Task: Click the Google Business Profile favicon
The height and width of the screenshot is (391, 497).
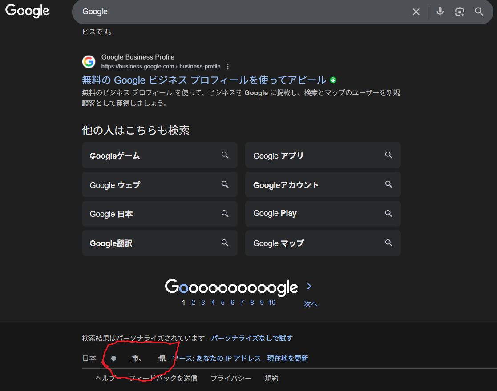Action: pyautogui.click(x=89, y=62)
